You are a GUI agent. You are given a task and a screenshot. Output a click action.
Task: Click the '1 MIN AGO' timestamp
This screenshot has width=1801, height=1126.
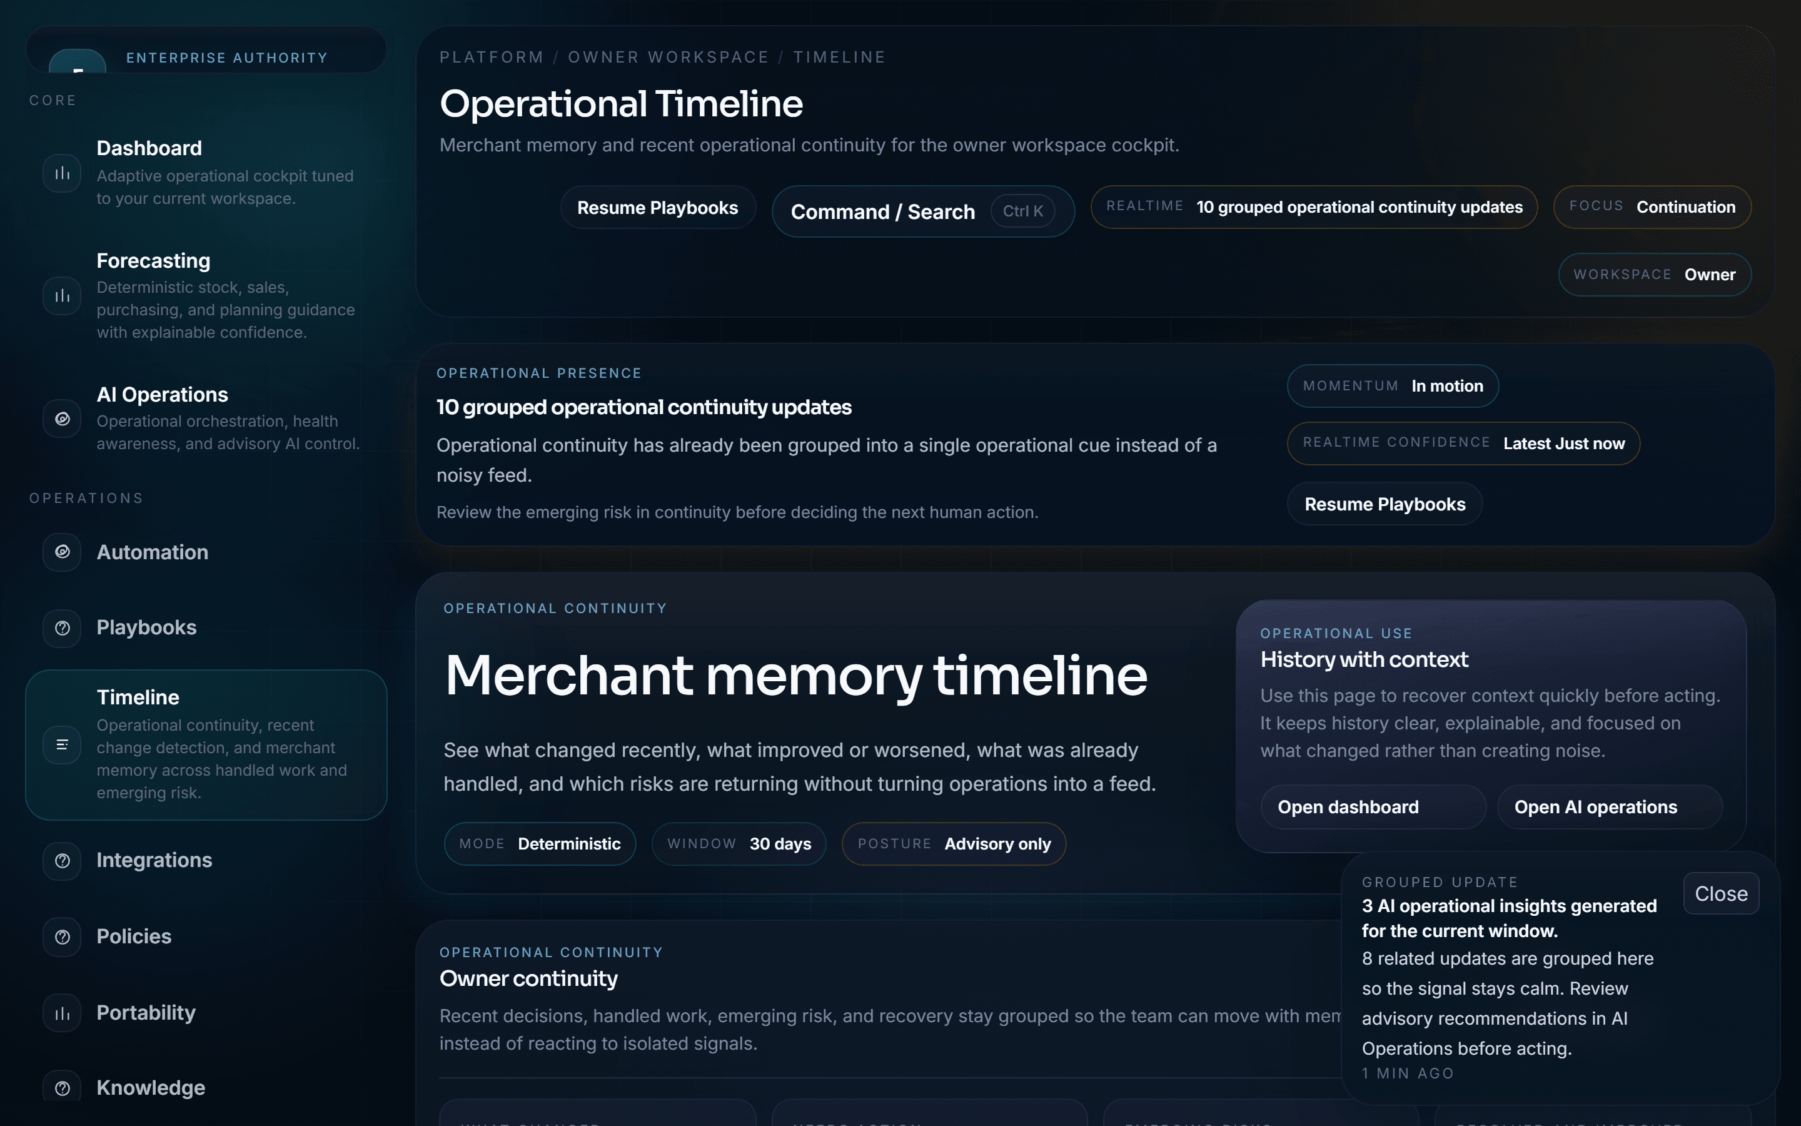tap(1407, 1074)
